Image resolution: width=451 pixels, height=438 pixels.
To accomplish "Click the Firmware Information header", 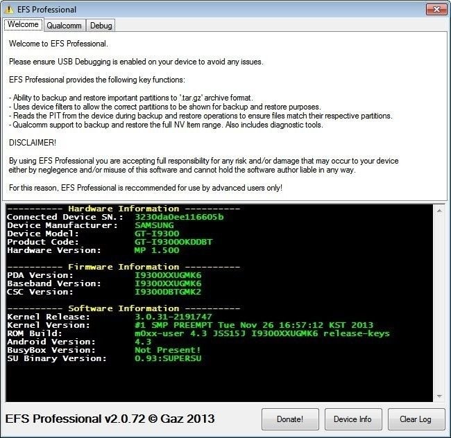I will click(124, 267).
